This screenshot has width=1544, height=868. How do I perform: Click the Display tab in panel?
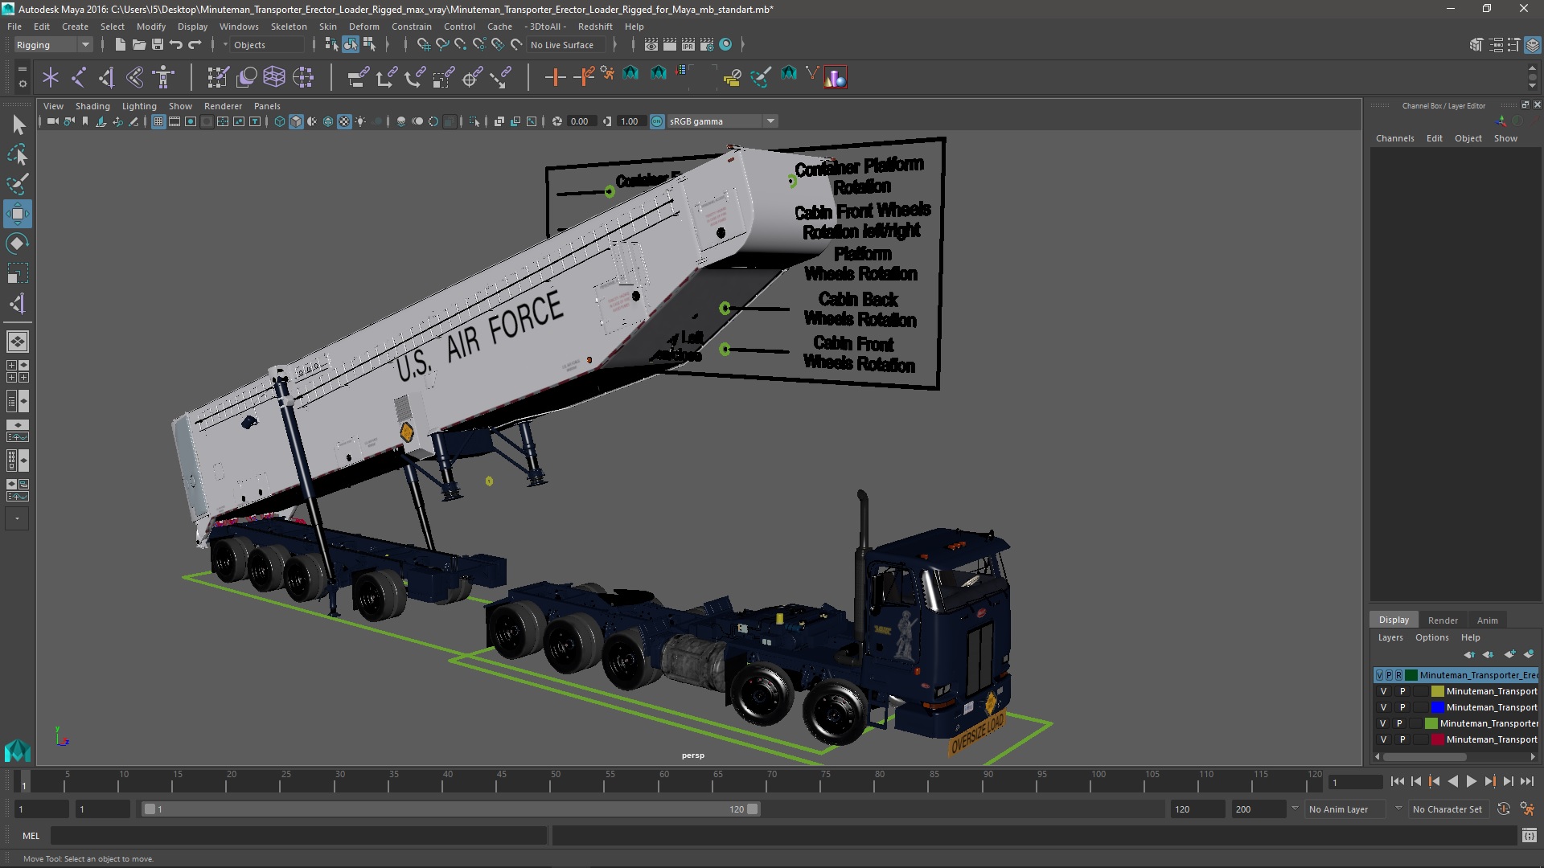(x=1394, y=619)
